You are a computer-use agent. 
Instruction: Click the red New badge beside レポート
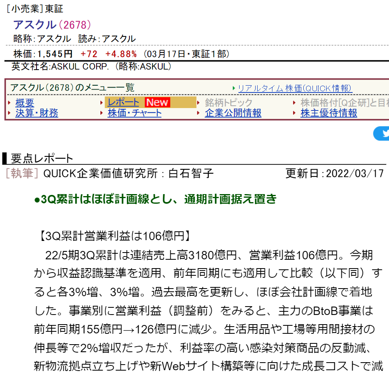(157, 102)
